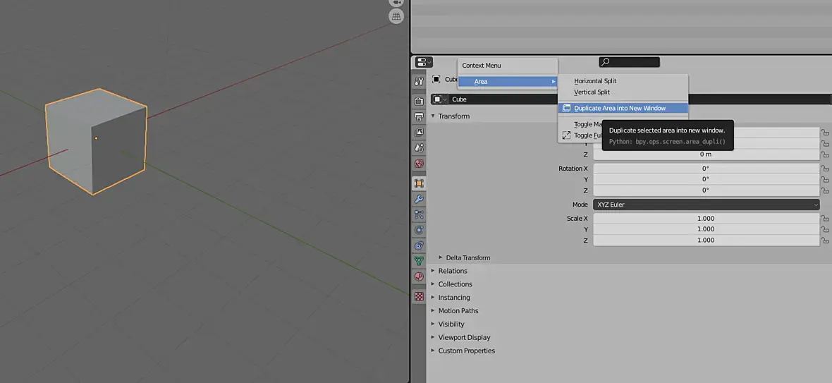Open the Render properties tab
The width and height of the screenshot is (832, 383).
pyautogui.click(x=419, y=101)
